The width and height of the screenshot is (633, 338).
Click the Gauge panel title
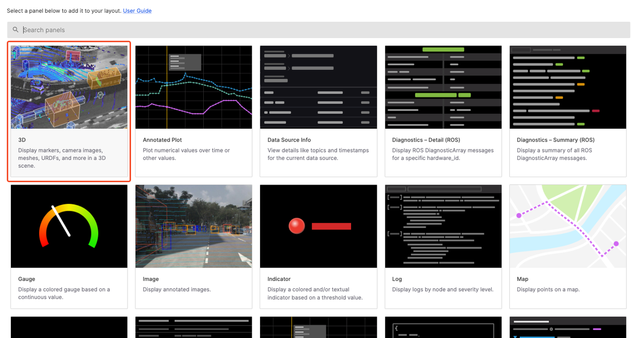[x=27, y=279]
